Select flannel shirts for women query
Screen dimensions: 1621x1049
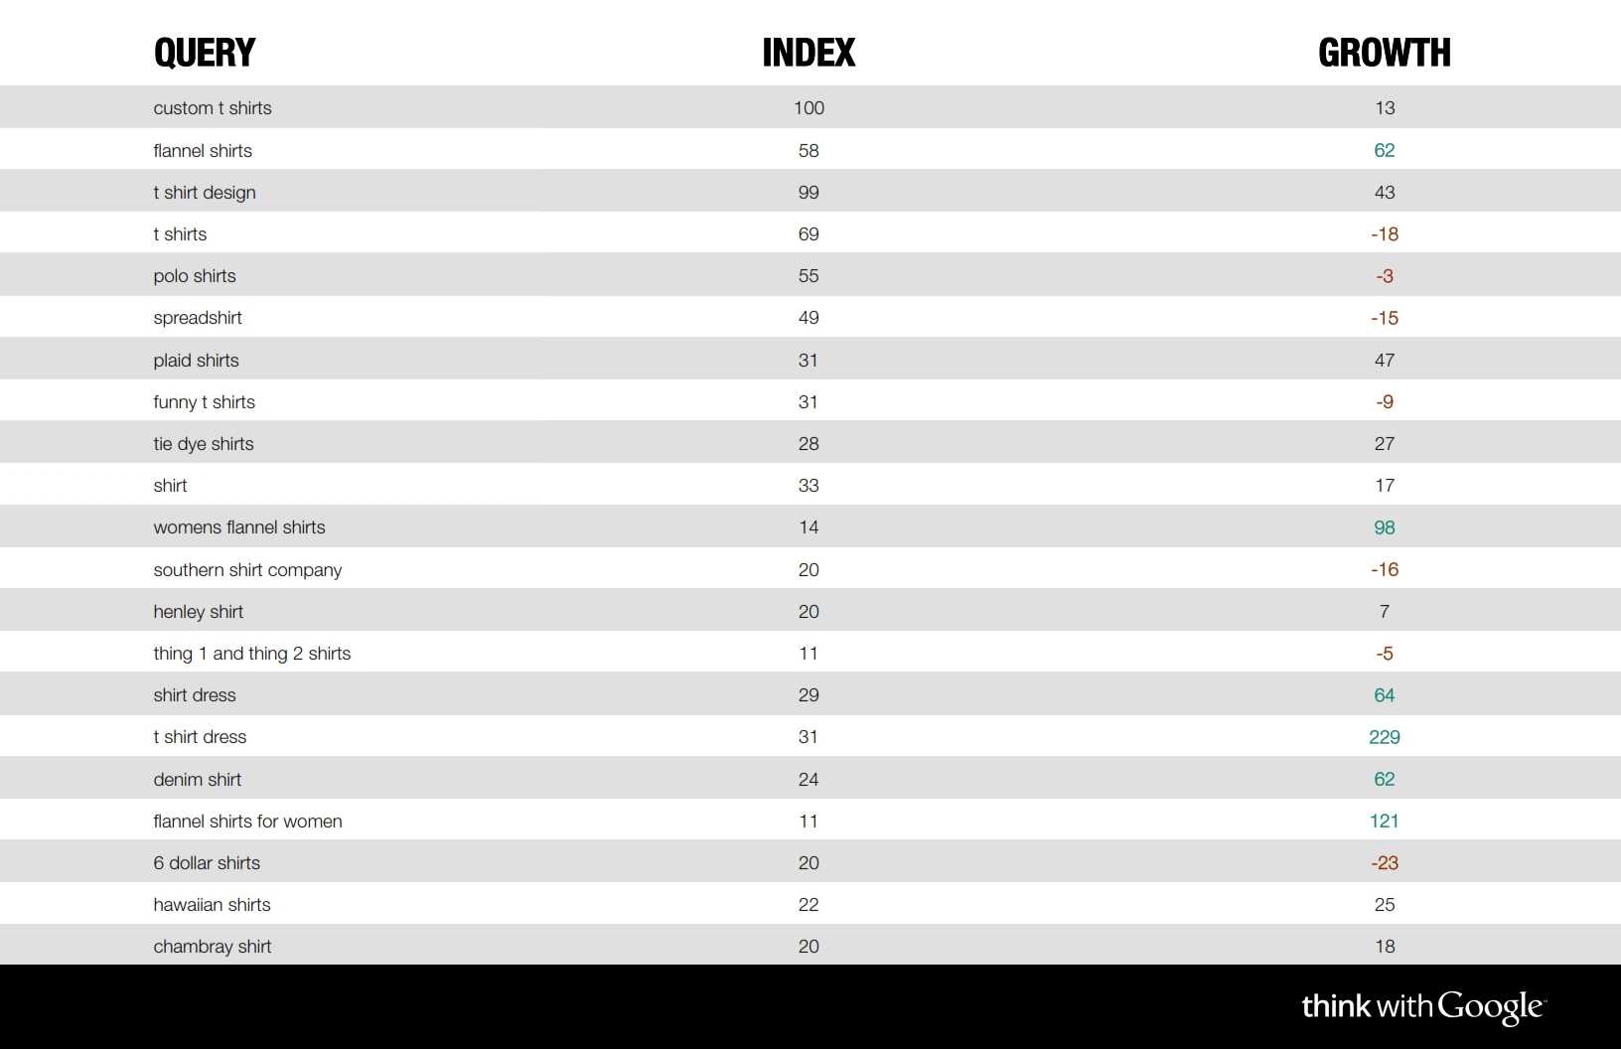[x=247, y=822]
